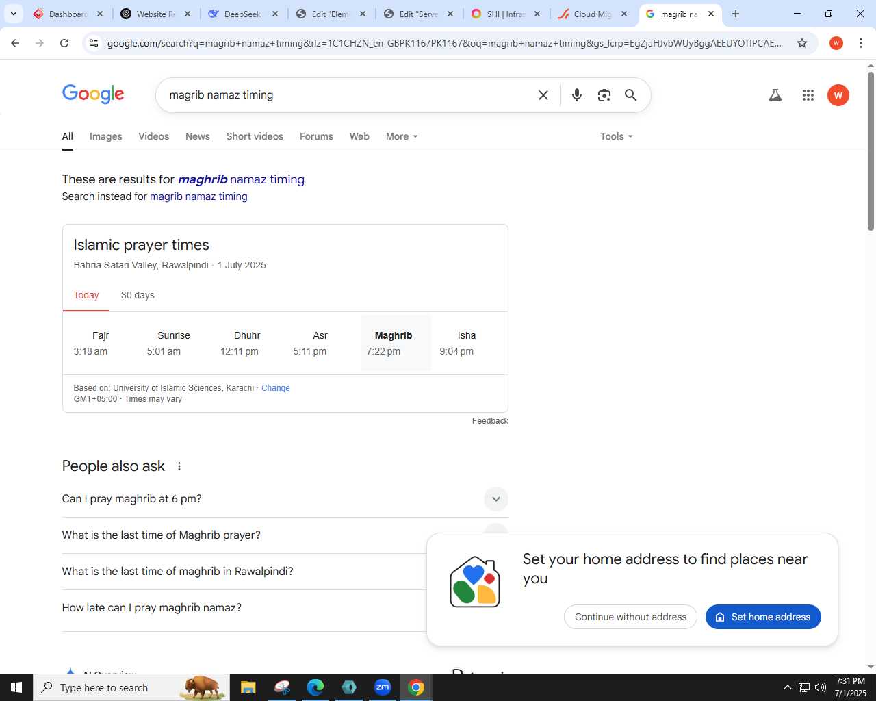Switch to Videos results tab
This screenshot has width=876, height=701.
click(x=154, y=136)
